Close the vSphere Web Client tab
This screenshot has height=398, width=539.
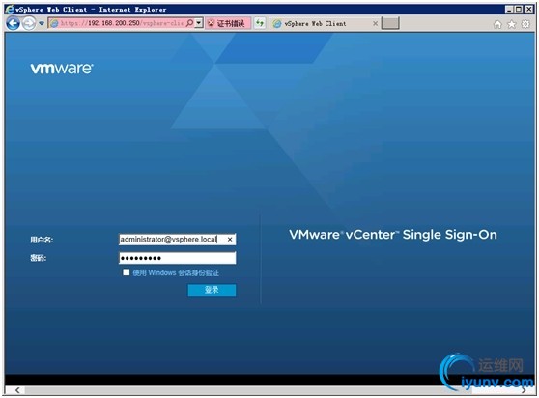(375, 24)
